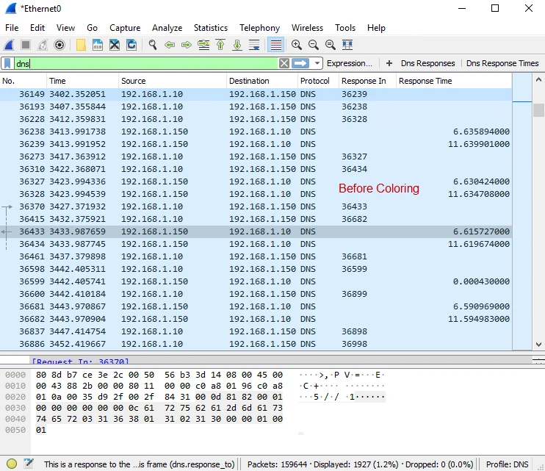This screenshot has height=471, width=545.
Task: Apply the Dns Responses filter button
Action: 427,64
